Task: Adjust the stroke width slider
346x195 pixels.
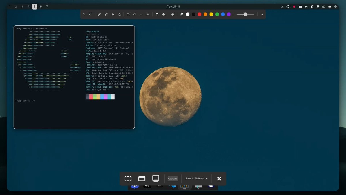Action: coord(245,14)
